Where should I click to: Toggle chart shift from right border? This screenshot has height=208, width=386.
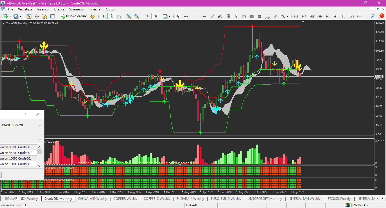(x=155, y=16)
